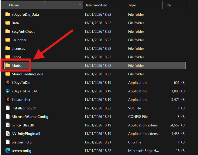Select the Data folder name

pos(15,23)
